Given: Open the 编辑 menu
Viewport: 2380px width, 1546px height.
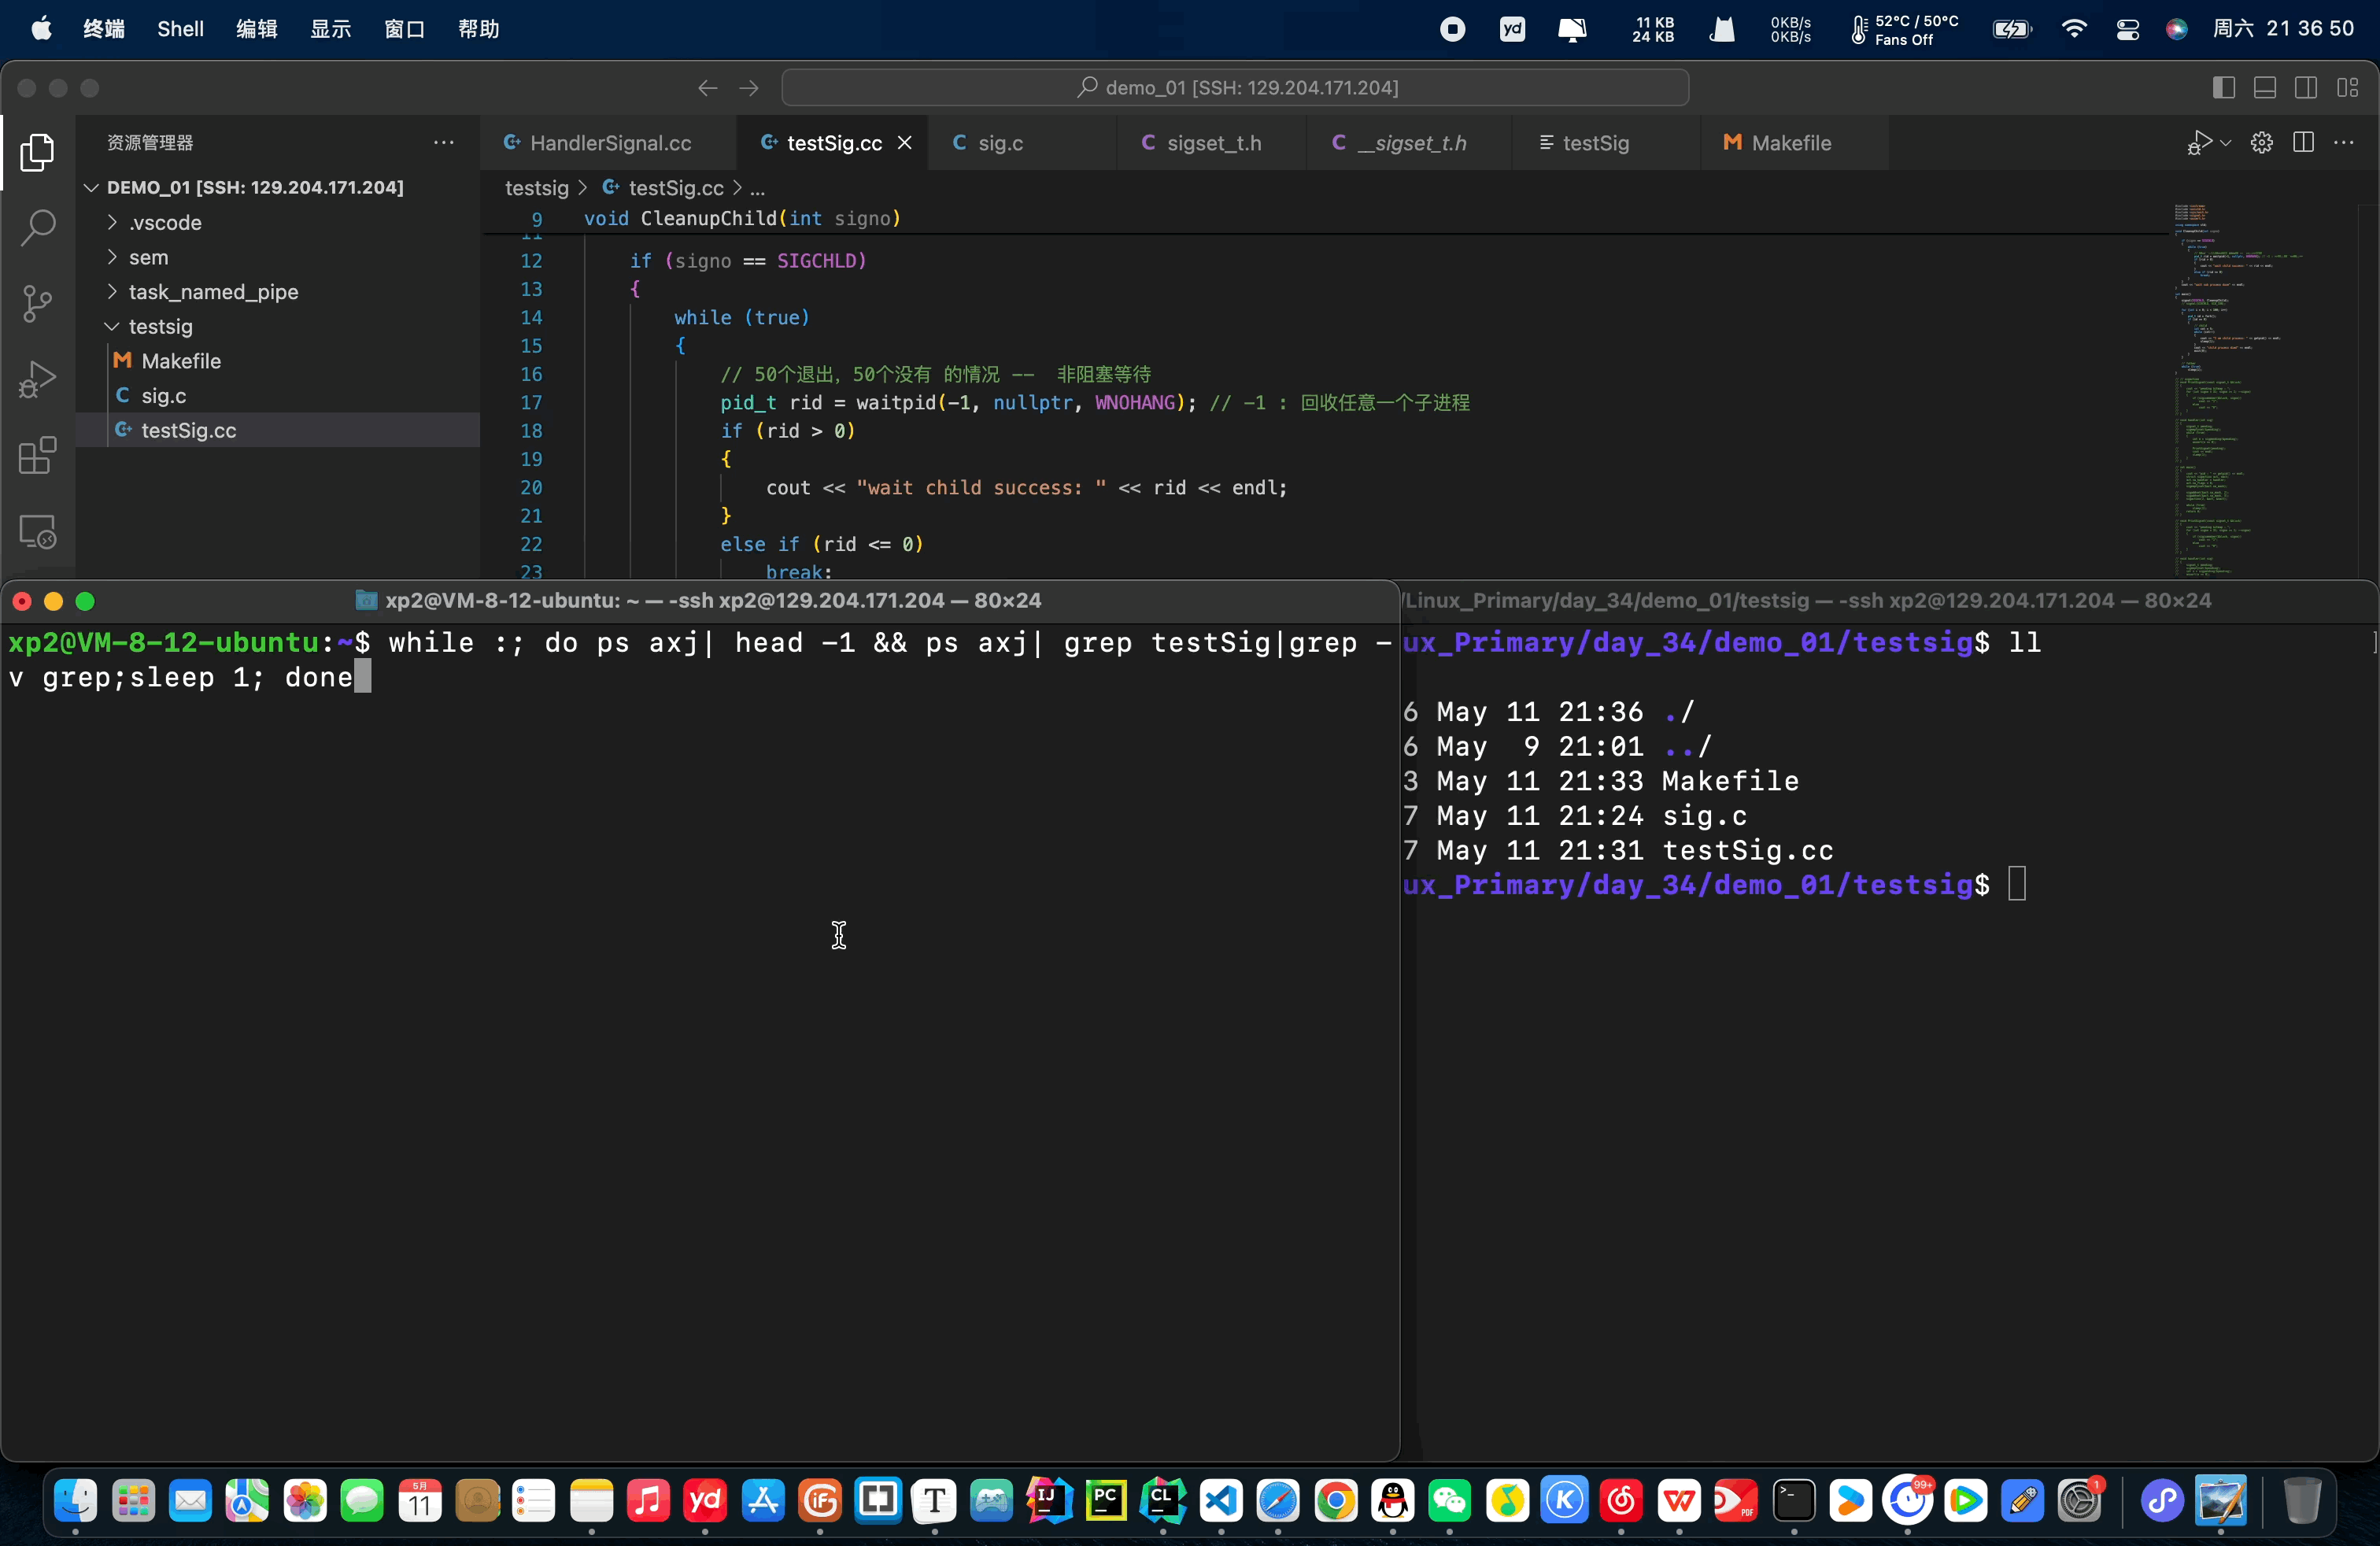Looking at the screenshot, I should 257,29.
